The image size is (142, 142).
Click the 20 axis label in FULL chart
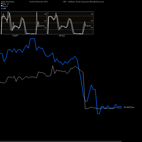(x=92, y=28)
